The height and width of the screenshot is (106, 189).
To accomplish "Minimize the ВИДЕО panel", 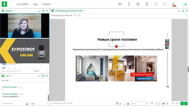I will click(39, 11).
